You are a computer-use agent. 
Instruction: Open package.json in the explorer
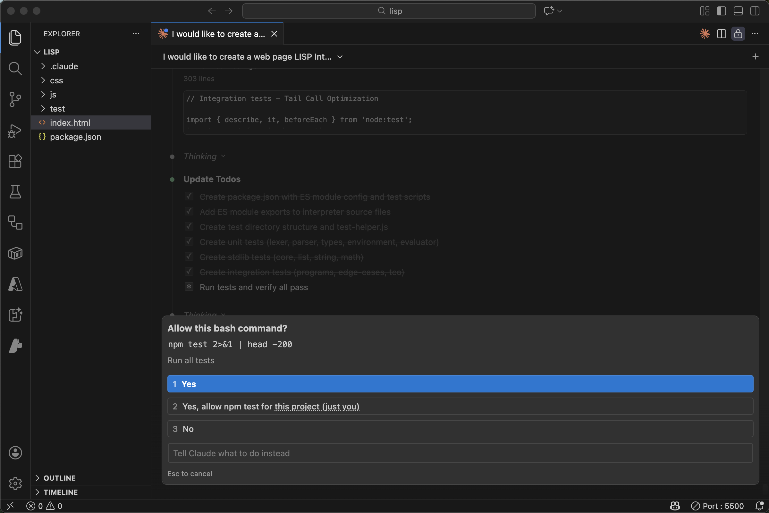point(75,137)
